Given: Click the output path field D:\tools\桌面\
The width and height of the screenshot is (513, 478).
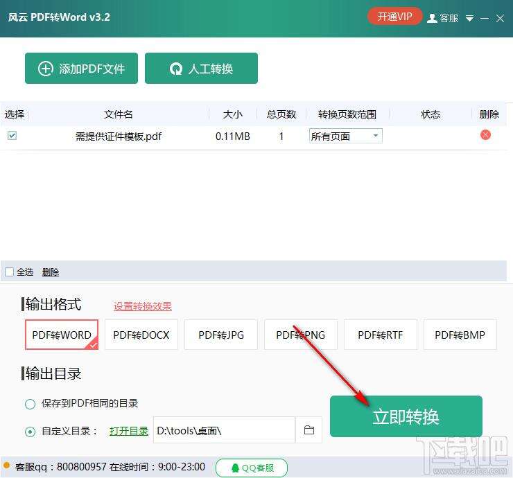Looking at the screenshot, I should pos(224,430).
